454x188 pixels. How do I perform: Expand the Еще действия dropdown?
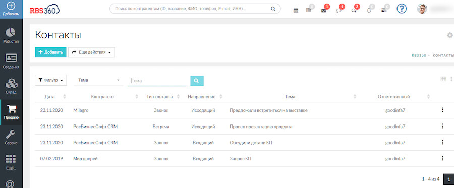[91, 52]
